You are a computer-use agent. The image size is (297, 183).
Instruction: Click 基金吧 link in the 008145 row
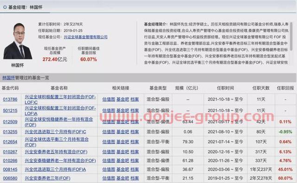[x=123, y=170]
